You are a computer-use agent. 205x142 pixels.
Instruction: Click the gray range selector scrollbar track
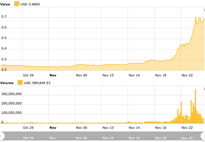pos(102,136)
